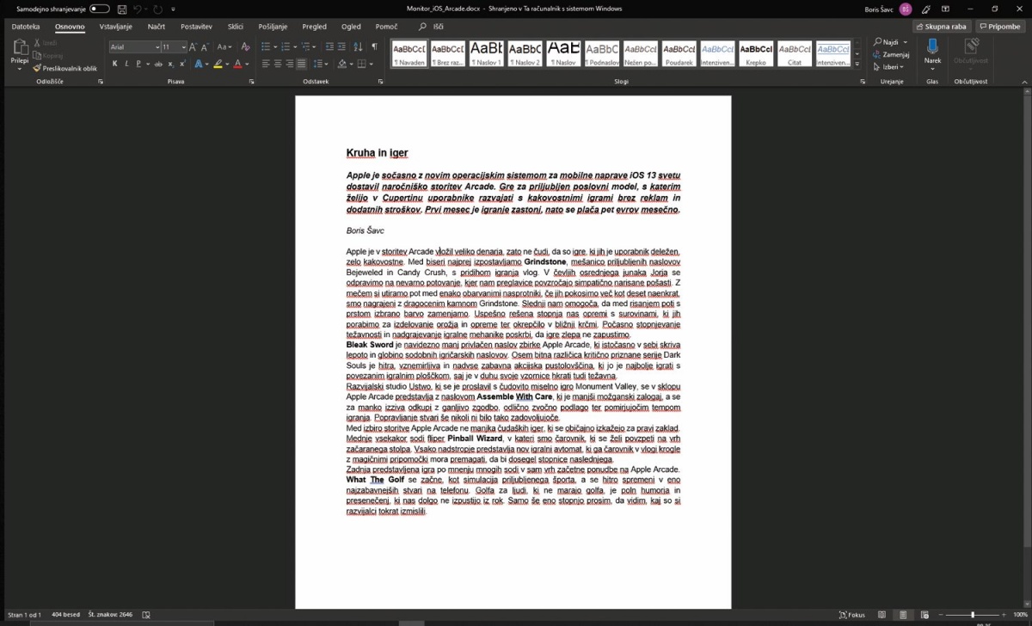Decrease font size with the smaller A icon
1032x626 pixels.
point(205,46)
